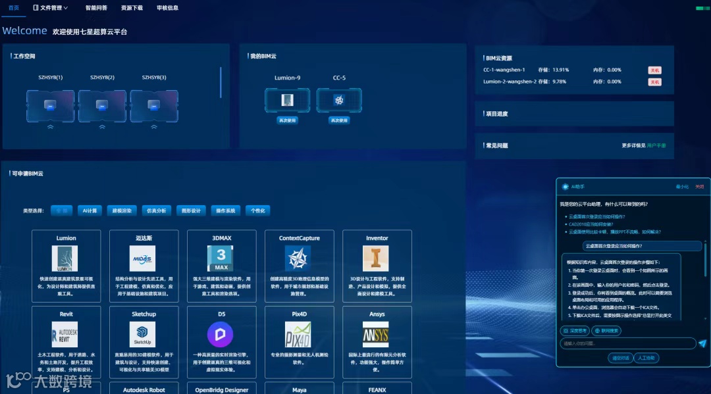Viewport: 711px width, 394px height.
Task: Filter by 建模渲染 type
Action: click(x=122, y=210)
